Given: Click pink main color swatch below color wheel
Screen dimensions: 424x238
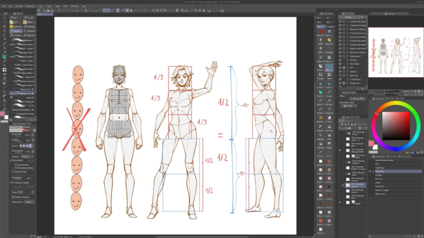Looking at the screenshot, I should [371, 143].
